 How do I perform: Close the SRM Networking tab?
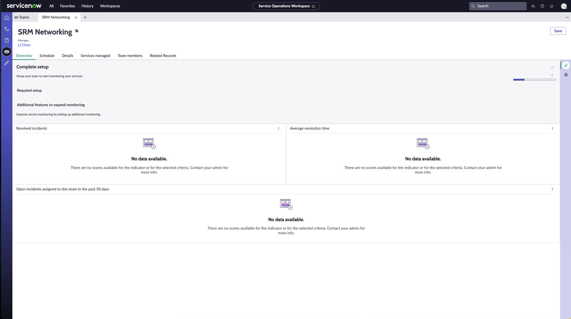coord(76,17)
